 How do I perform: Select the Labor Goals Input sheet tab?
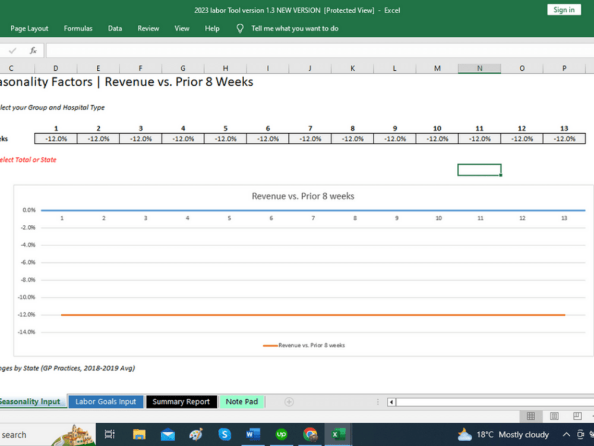tap(105, 401)
